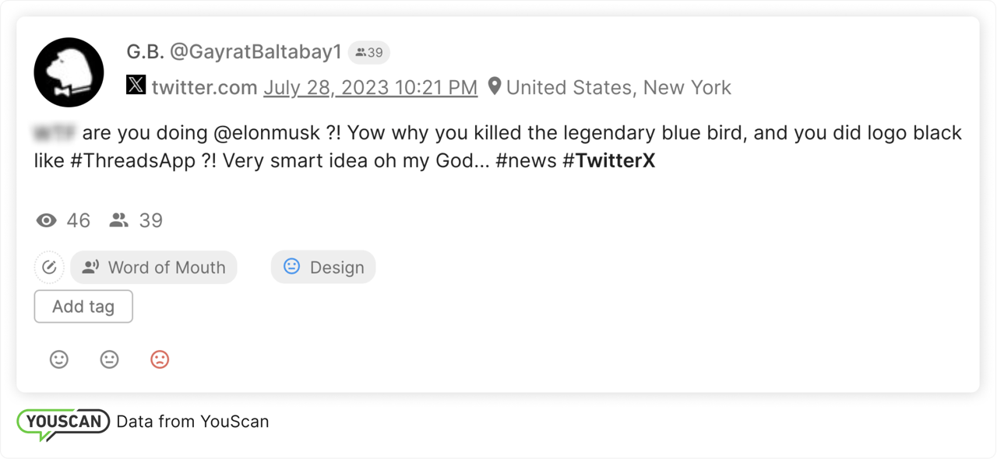Image resolution: width=997 pixels, height=459 pixels.
Task: Click the neutral face icon in Design tag
Action: click(291, 267)
